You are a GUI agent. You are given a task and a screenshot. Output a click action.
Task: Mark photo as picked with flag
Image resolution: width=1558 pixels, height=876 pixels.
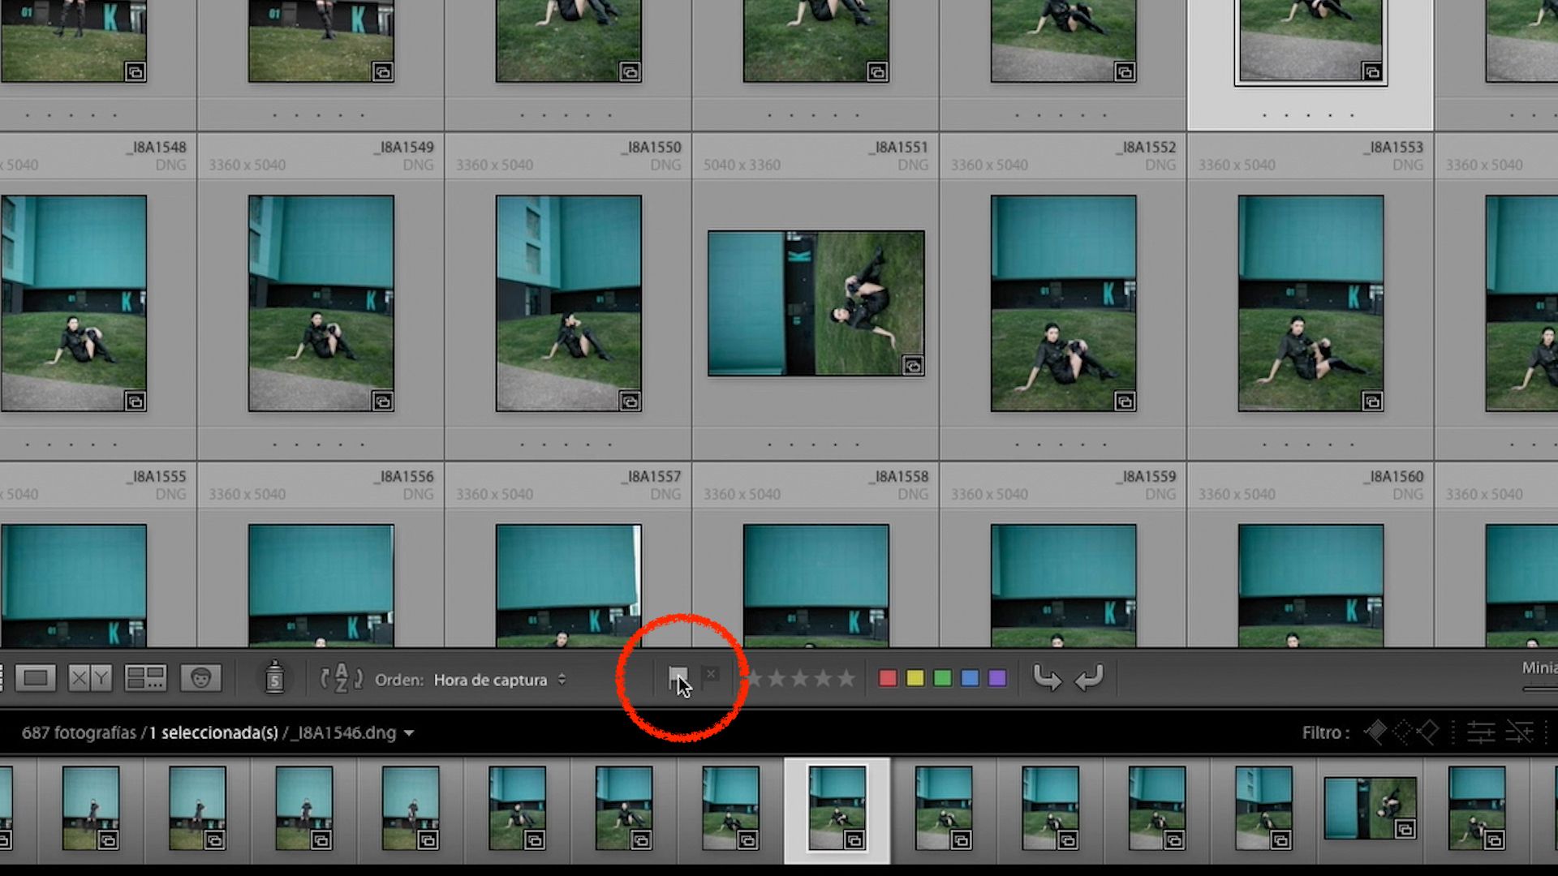pos(678,677)
